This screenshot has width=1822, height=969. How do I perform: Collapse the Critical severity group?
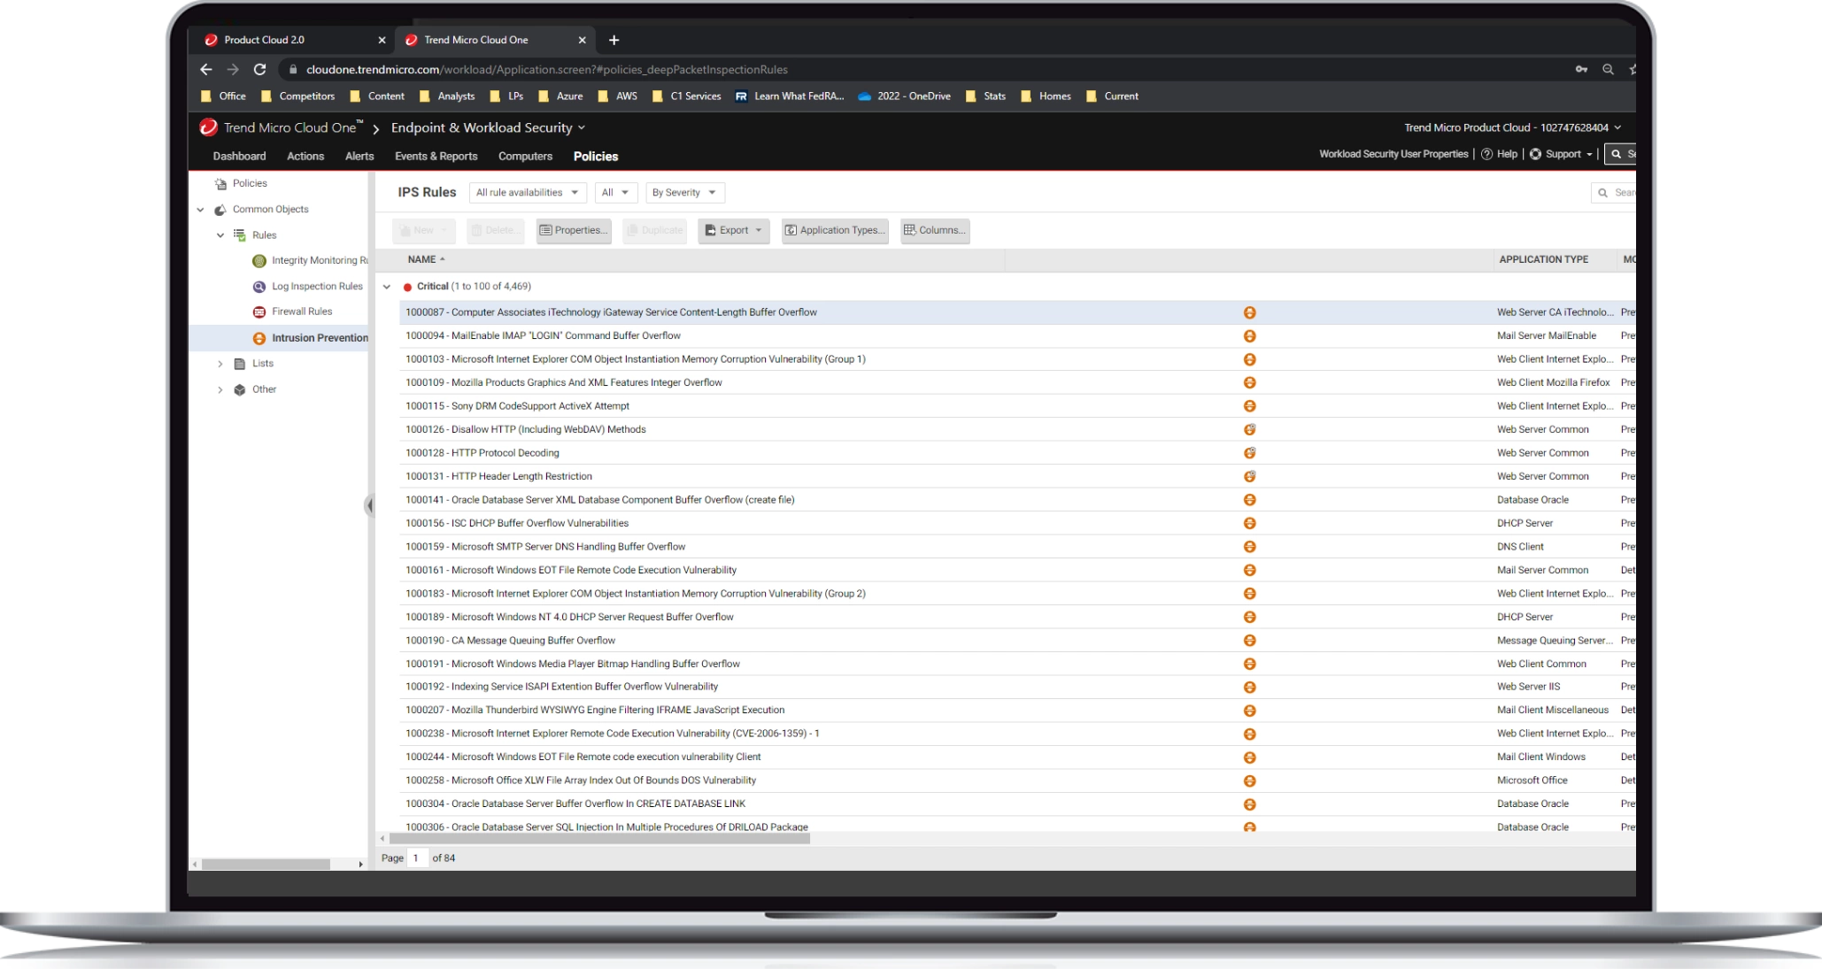(x=387, y=287)
